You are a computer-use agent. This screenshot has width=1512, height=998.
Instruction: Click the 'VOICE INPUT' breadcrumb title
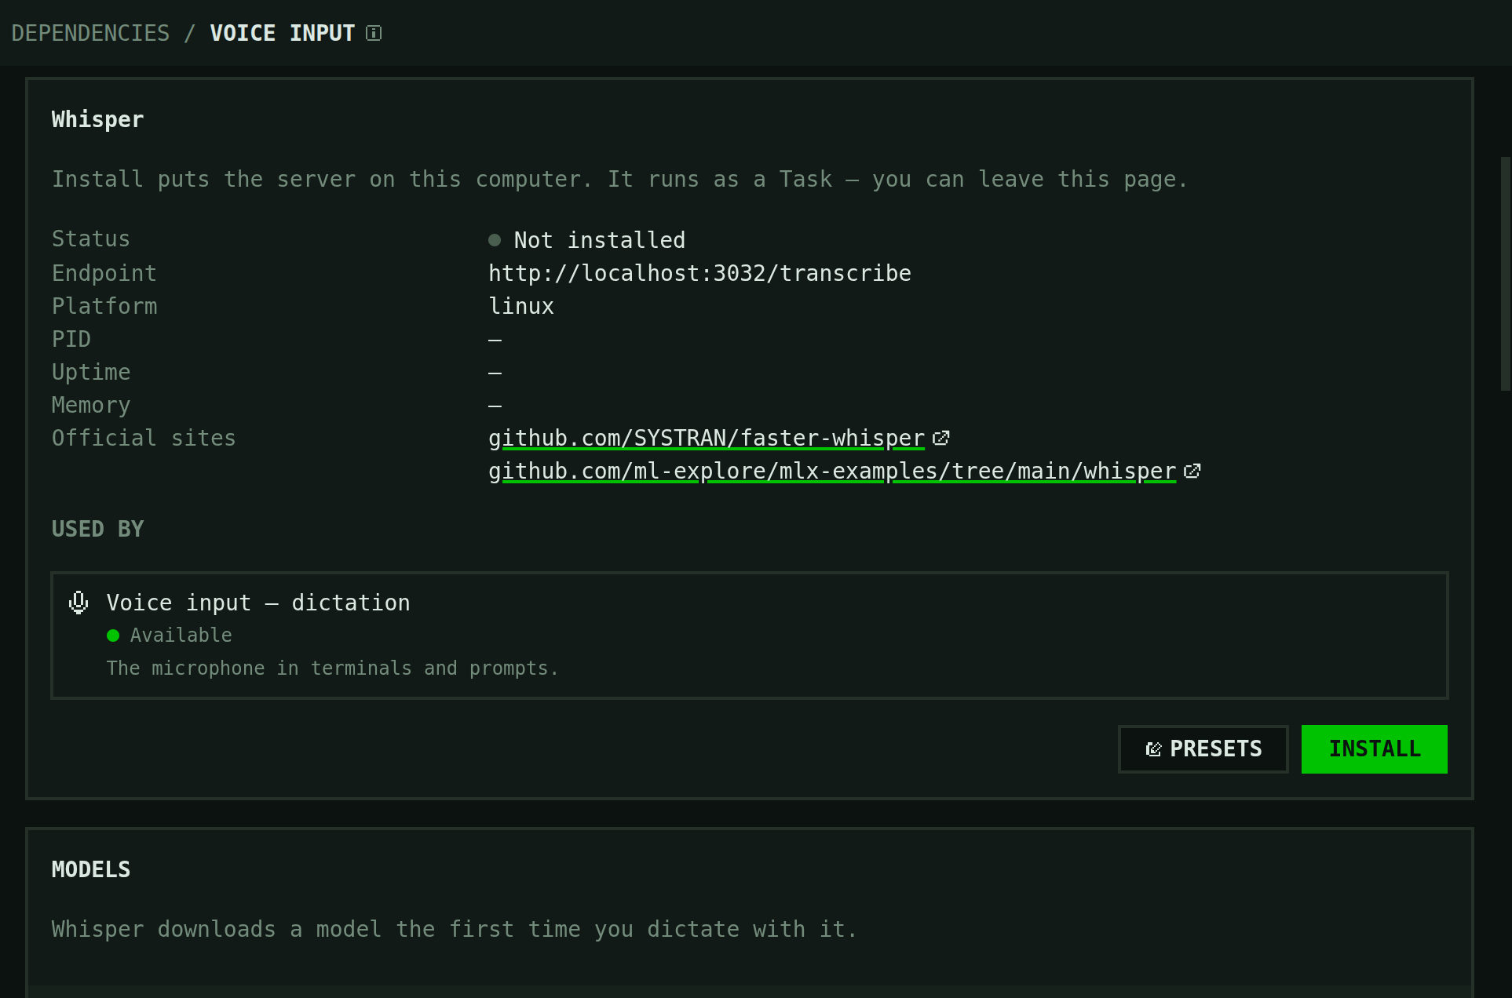283,33
